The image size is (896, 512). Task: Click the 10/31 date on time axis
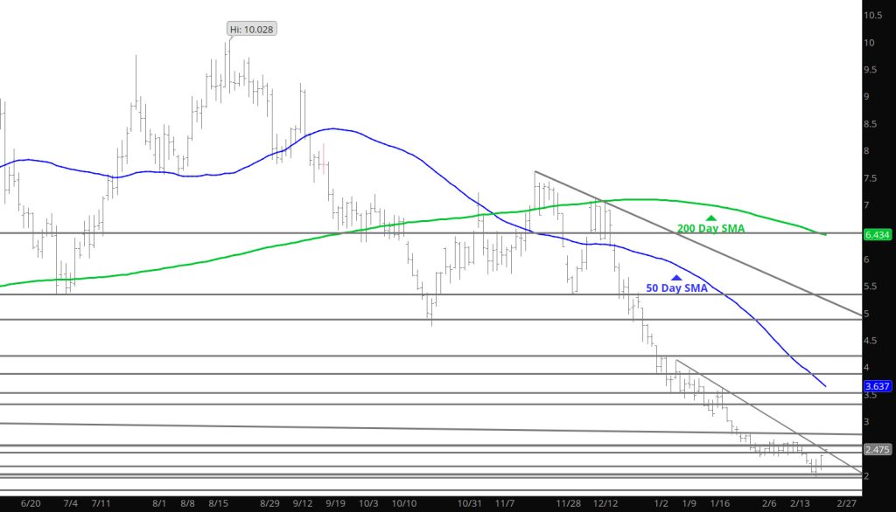click(471, 503)
